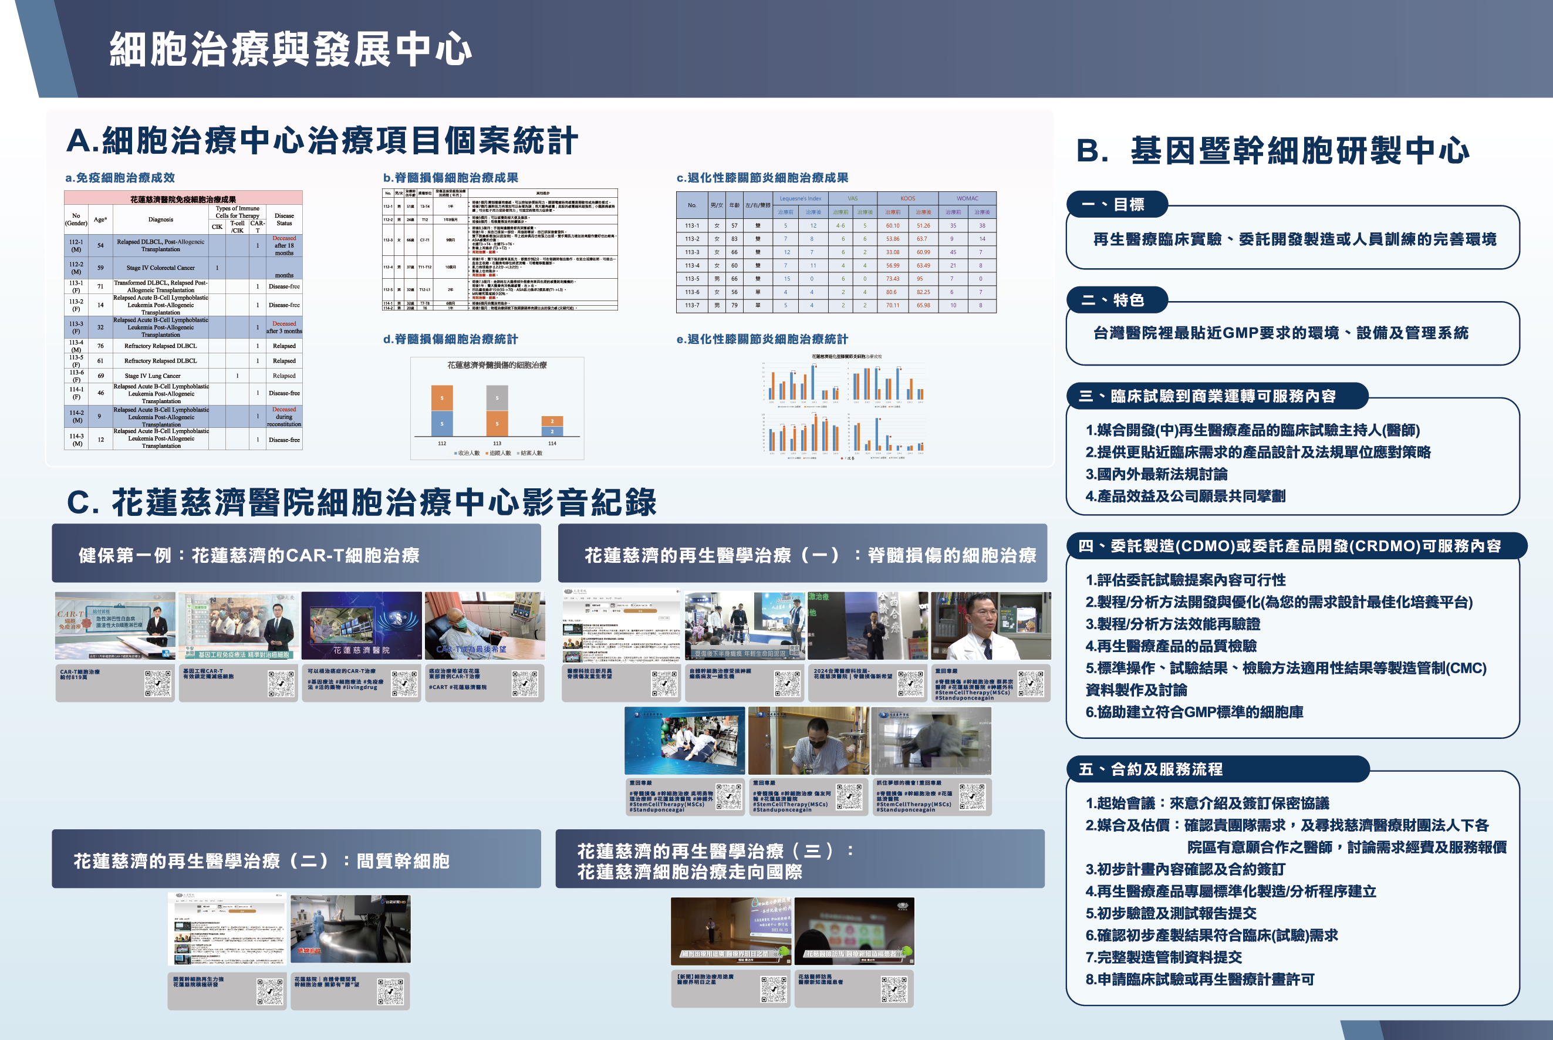Image resolution: width=1553 pixels, height=1040 pixels.
Task: Click QR code for CAR-T細胞治療給付819萬
Action: (158, 683)
